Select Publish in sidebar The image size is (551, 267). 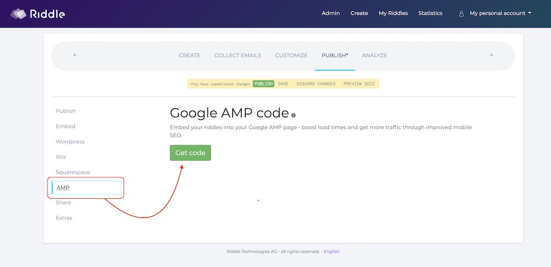pyautogui.click(x=66, y=111)
